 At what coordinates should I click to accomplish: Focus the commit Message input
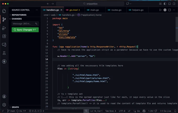(x=25, y=24)
